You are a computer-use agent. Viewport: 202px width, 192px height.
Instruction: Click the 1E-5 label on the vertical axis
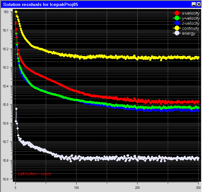pos(6,105)
